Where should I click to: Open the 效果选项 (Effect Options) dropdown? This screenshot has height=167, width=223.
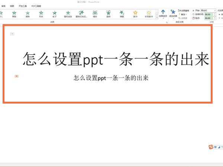pyautogui.click(x=163, y=14)
